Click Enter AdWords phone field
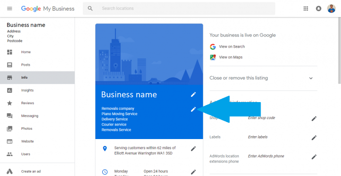This screenshot has width=341, height=176. (266, 156)
